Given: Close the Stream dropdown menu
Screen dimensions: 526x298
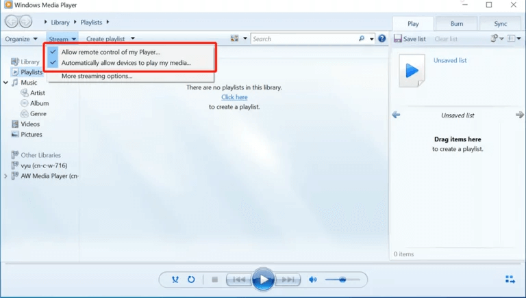Looking at the screenshot, I should pos(62,39).
